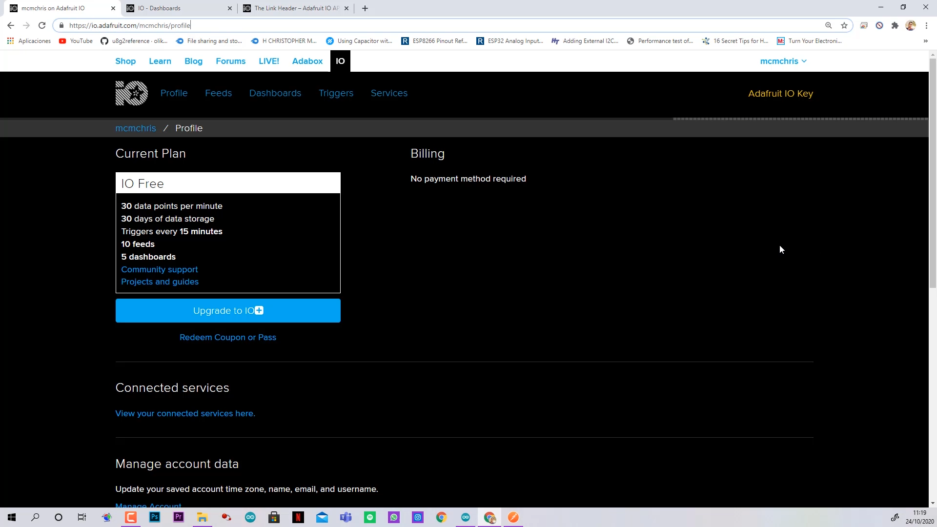Click the Chrome tabs extension icon

click(x=864, y=25)
